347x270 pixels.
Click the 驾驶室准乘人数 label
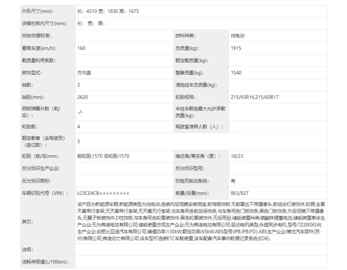[199, 127]
